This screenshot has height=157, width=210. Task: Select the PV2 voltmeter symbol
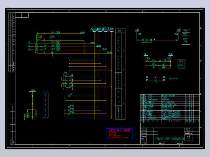(x=69, y=107)
